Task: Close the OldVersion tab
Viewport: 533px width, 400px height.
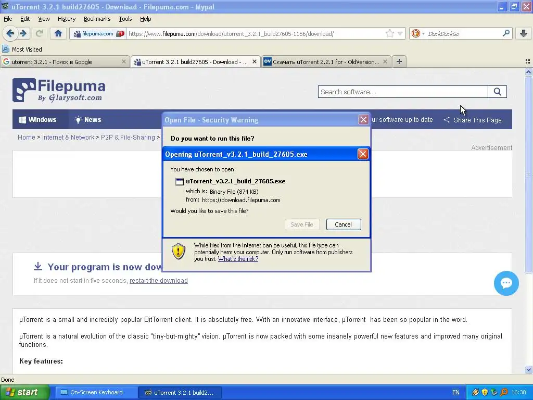Action: (385, 61)
